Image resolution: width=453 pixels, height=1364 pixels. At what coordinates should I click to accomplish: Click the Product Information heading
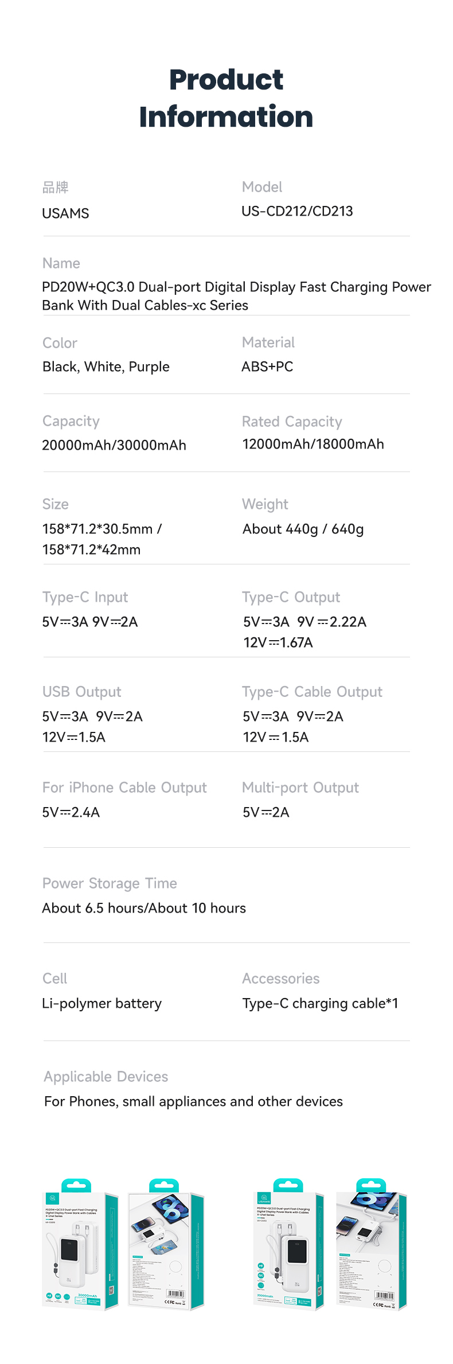226,98
